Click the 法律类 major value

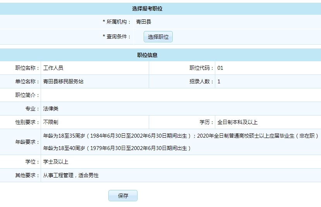[51, 109]
